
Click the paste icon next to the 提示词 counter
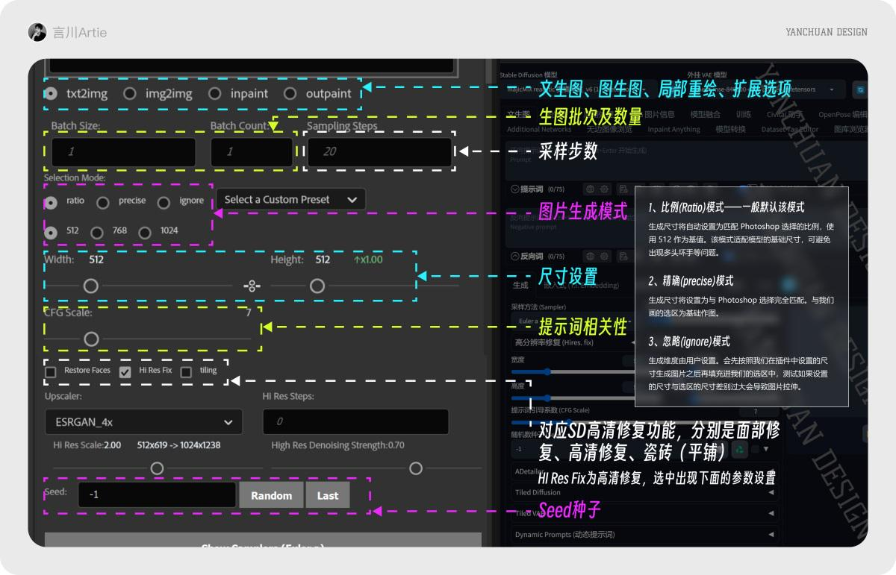click(x=623, y=190)
